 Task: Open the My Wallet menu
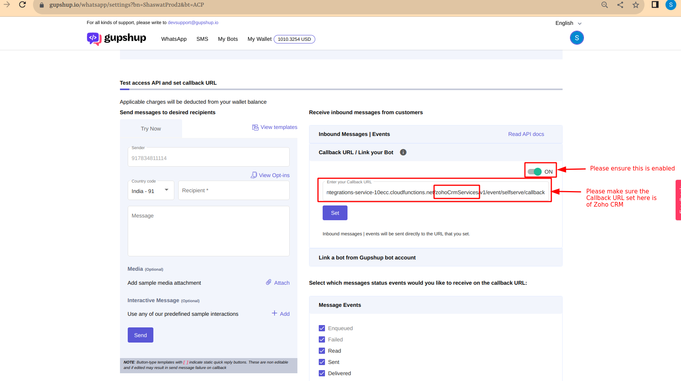pos(259,39)
